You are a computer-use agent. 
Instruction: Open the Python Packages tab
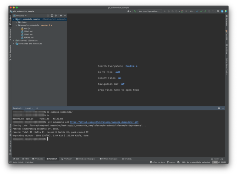click(109, 159)
